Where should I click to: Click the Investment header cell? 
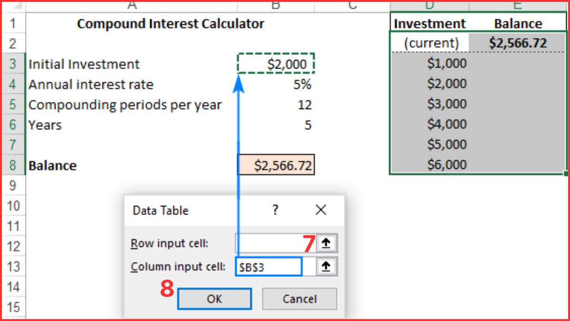pos(429,23)
